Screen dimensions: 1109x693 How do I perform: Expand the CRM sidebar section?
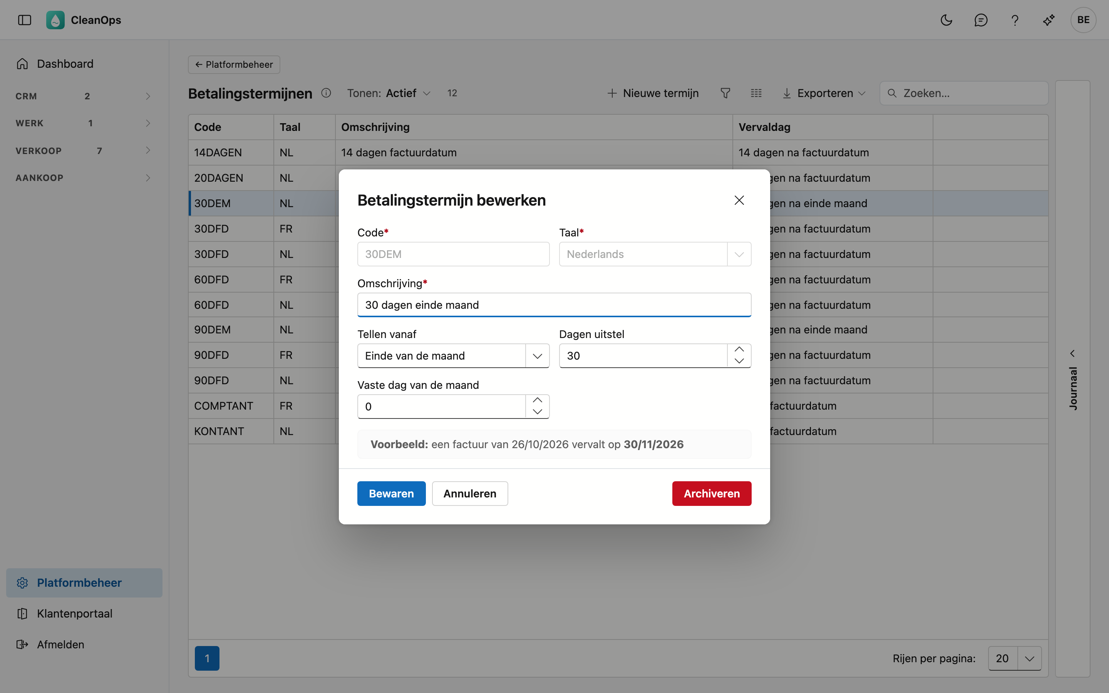click(84, 96)
